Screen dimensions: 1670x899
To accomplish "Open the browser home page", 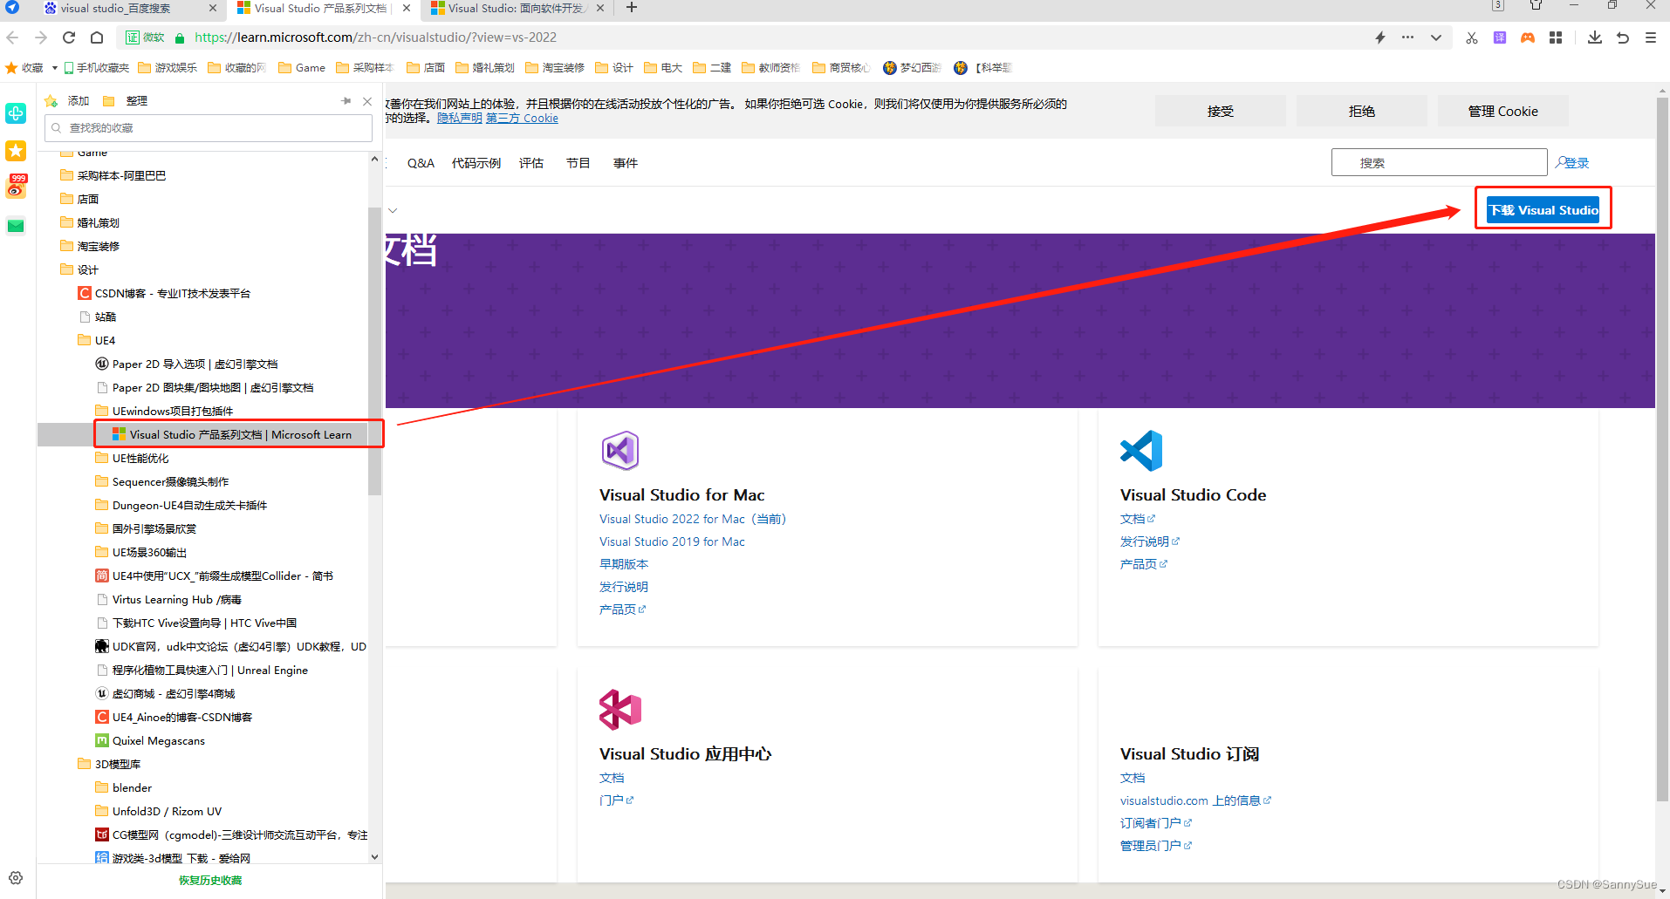I will (97, 37).
